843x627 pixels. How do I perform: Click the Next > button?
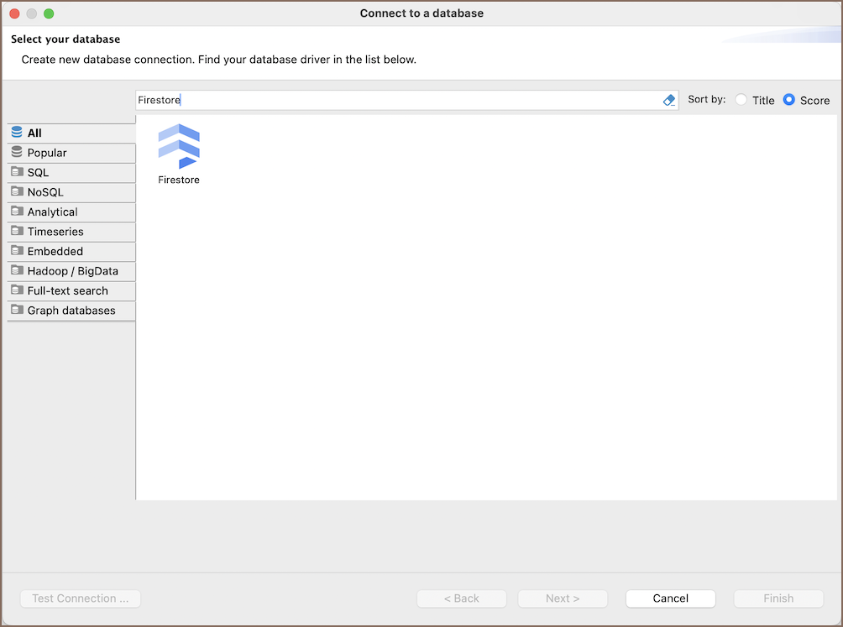[563, 598]
